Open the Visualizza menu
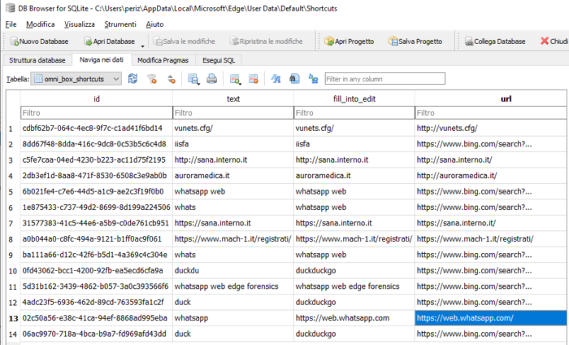 point(80,24)
